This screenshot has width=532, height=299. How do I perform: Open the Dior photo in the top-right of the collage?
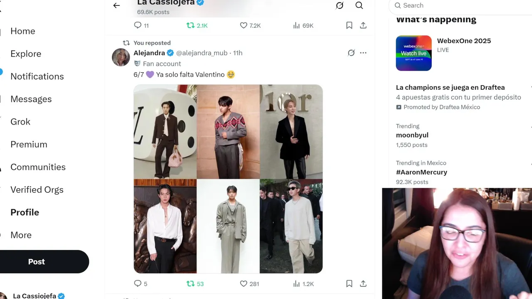(x=291, y=132)
